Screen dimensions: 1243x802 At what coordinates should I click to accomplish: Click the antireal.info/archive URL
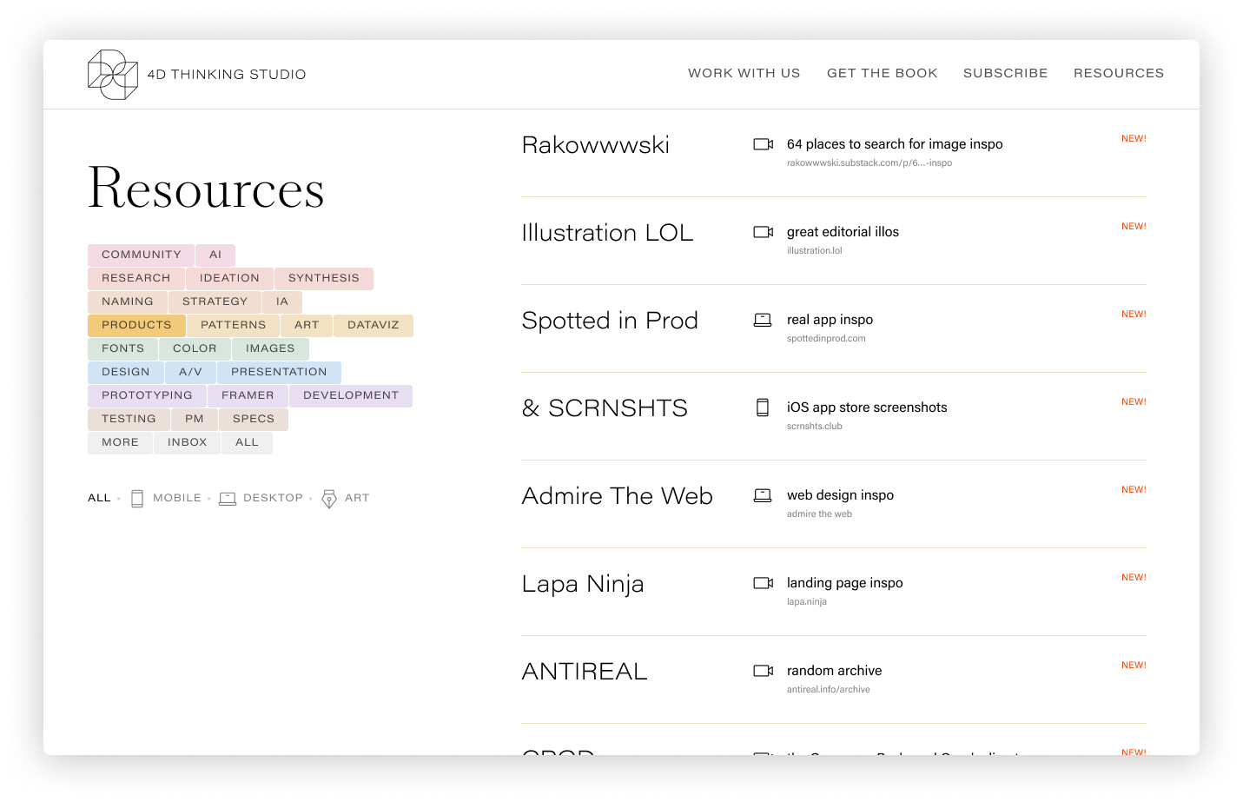point(829,690)
